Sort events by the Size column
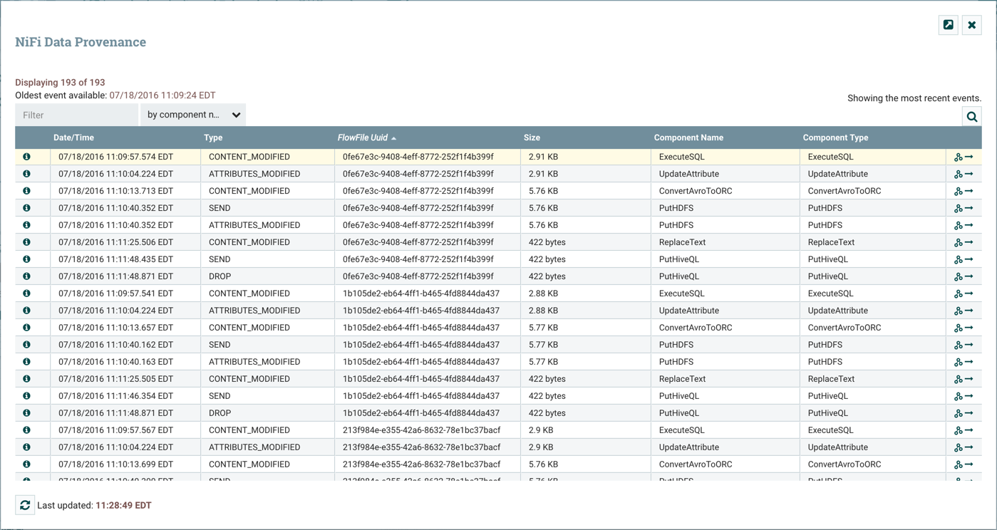Viewport: 997px width, 530px height. [x=532, y=137]
